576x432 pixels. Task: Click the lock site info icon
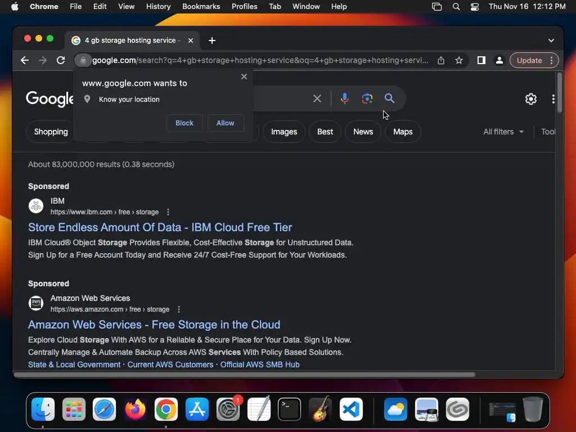point(83,60)
